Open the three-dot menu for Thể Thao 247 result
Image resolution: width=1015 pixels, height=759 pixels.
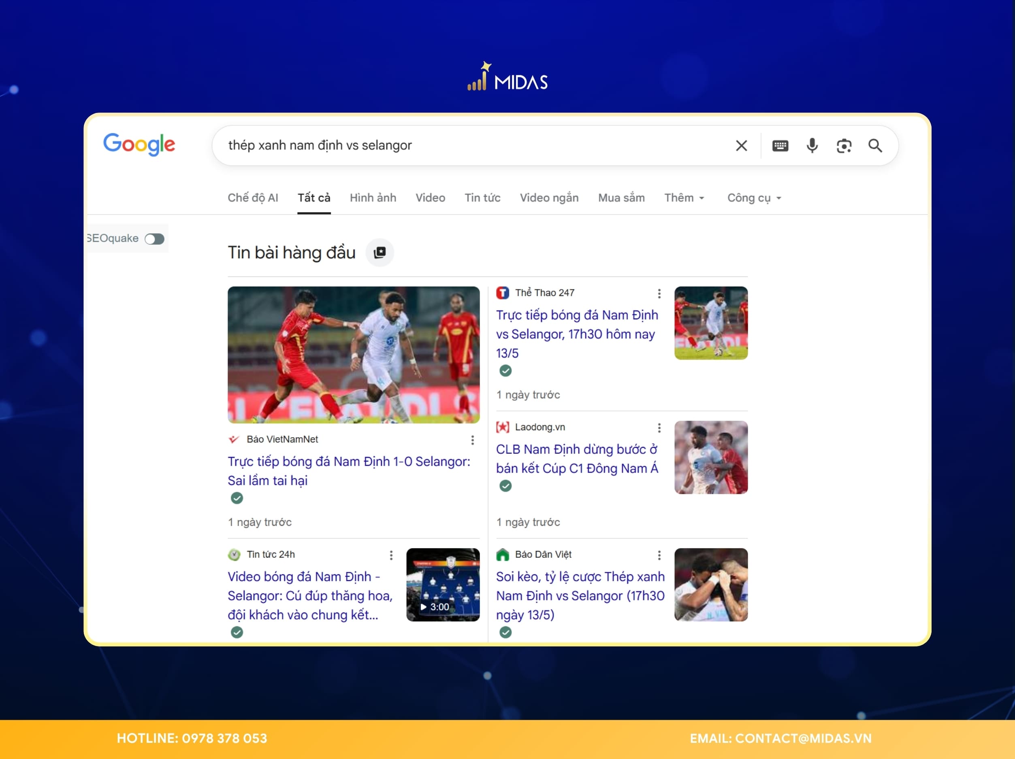(x=659, y=293)
